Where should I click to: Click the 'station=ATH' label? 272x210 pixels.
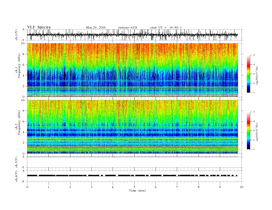127,27
